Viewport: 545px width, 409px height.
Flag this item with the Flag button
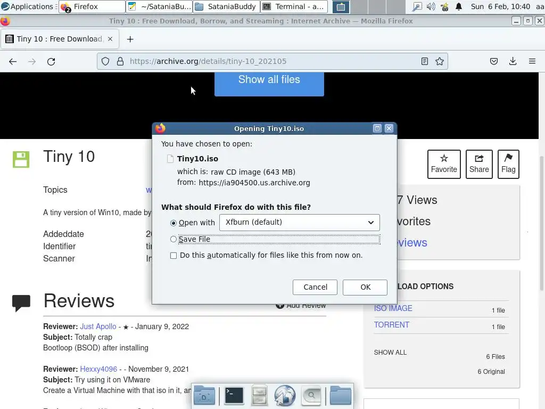click(508, 164)
